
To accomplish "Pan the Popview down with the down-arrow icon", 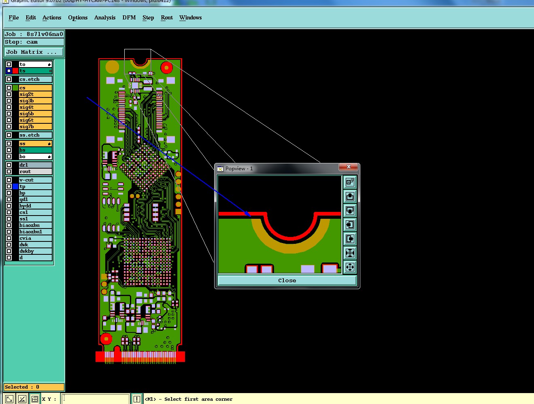I will pos(350,211).
